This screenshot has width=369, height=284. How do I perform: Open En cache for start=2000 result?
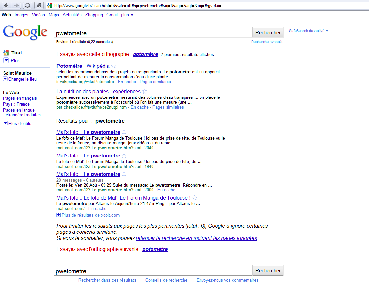coord(167,190)
